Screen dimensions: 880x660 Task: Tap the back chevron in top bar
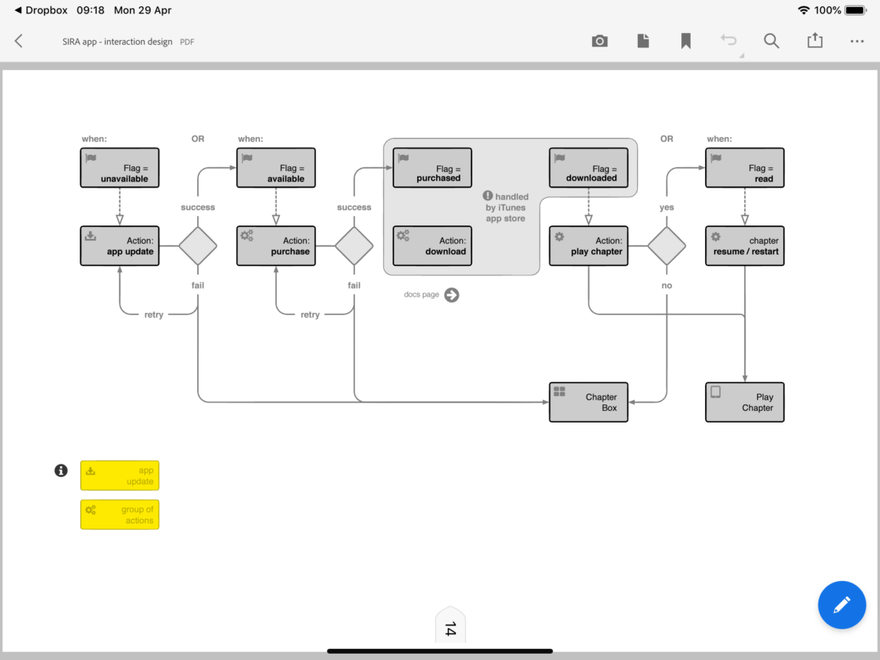19,41
